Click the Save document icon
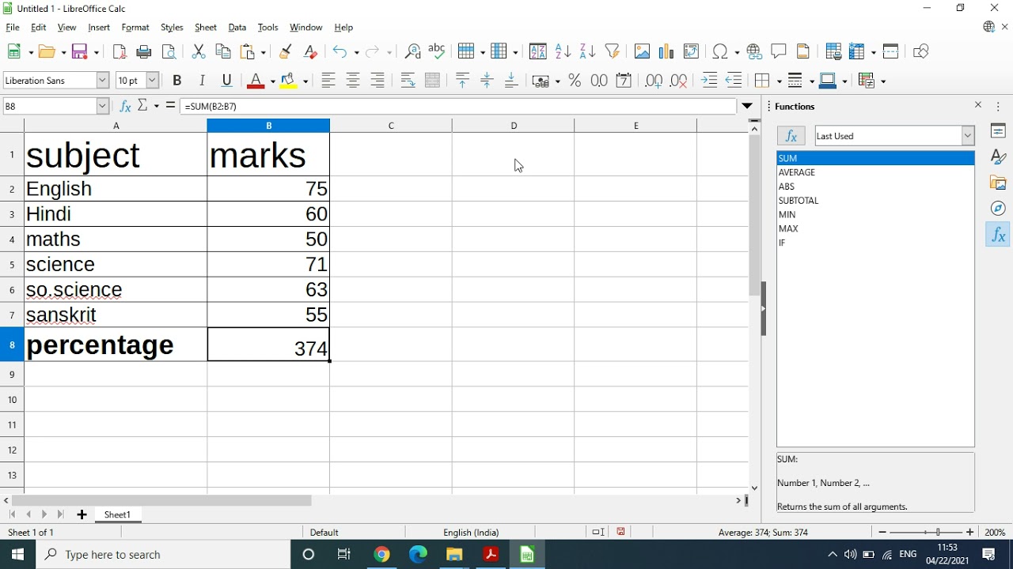 pos(80,51)
